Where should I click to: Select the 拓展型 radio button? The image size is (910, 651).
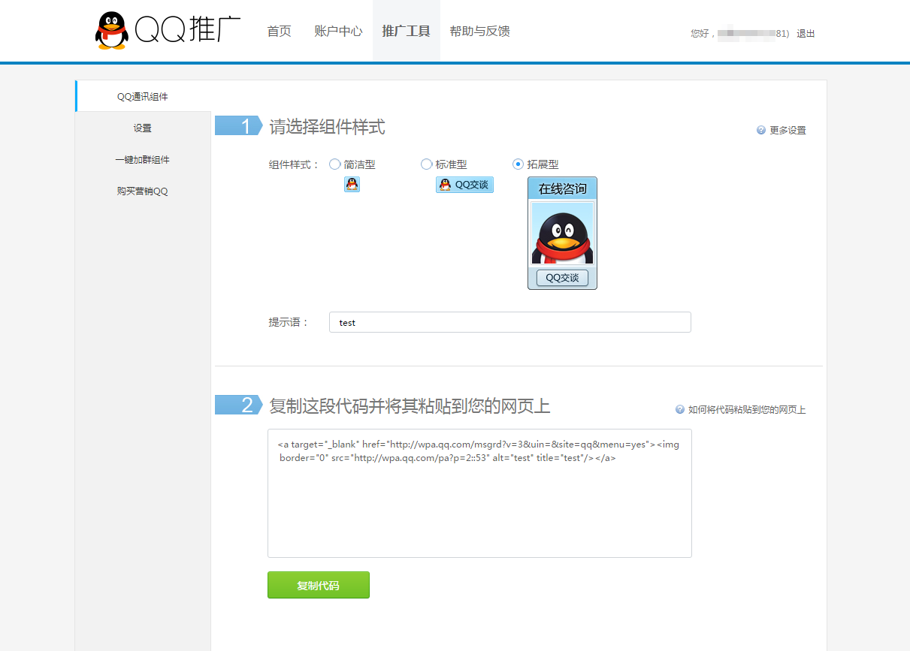(x=518, y=164)
